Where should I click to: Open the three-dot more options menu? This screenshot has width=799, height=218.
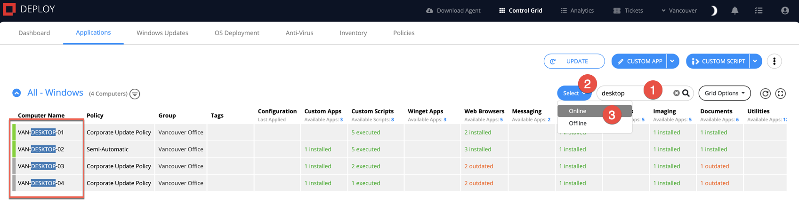(x=774, y=61)
